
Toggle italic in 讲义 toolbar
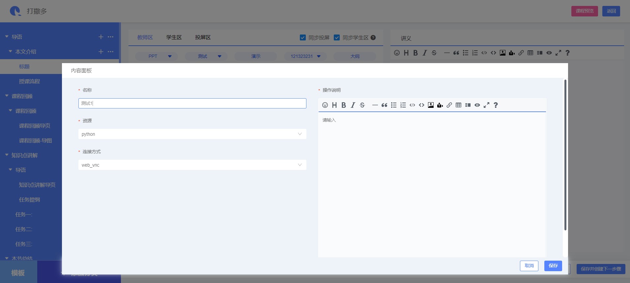click(x=425, y=53)
